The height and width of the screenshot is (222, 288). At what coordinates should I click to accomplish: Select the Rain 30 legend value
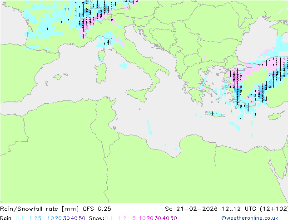coord(66,218)
